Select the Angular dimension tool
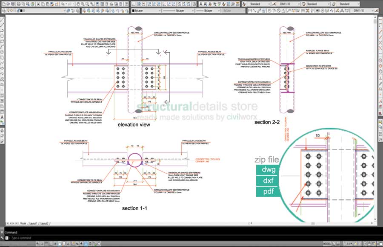Viewport: 383px width, 247px height. click(283, 11)
